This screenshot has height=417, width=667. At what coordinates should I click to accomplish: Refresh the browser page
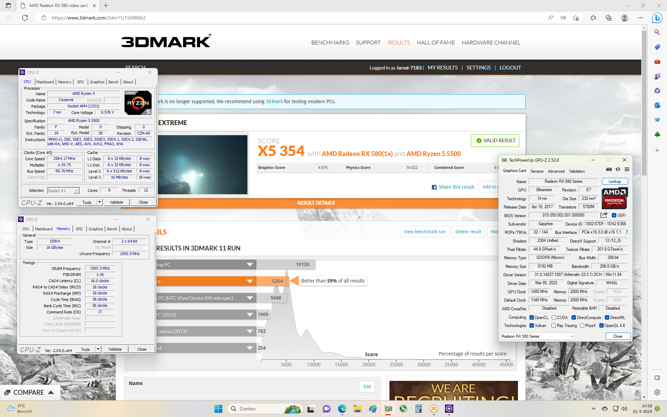point(25,18)
